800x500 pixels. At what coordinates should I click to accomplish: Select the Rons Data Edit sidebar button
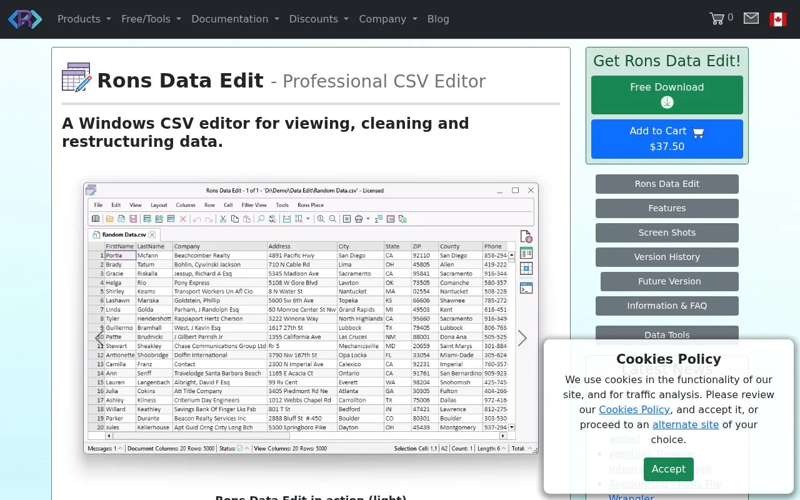coord(667,184)
